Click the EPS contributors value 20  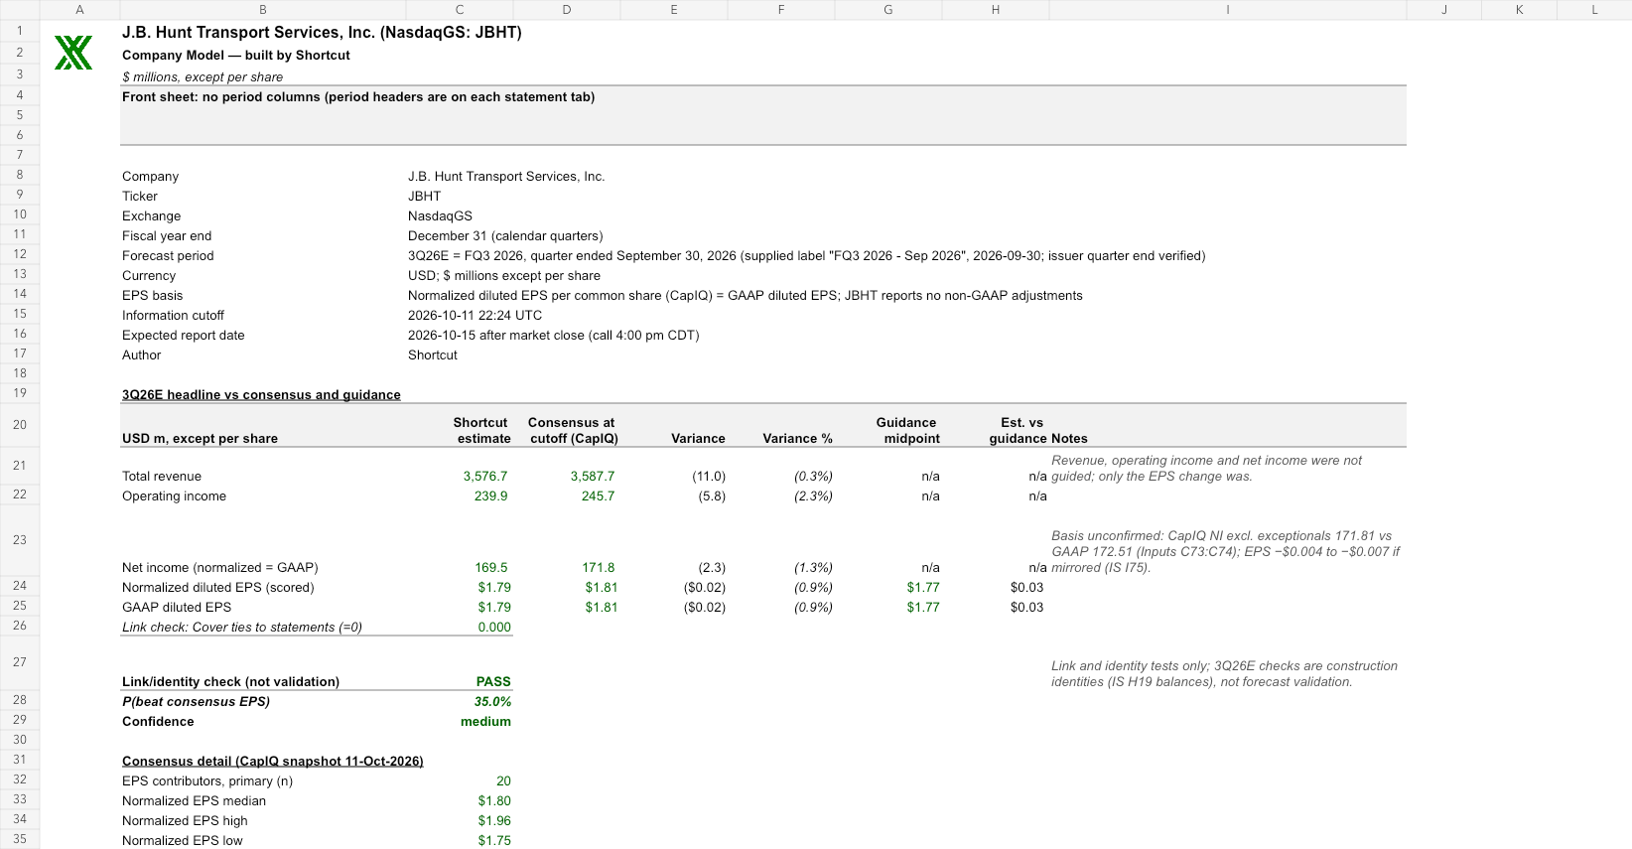point(503,781)
